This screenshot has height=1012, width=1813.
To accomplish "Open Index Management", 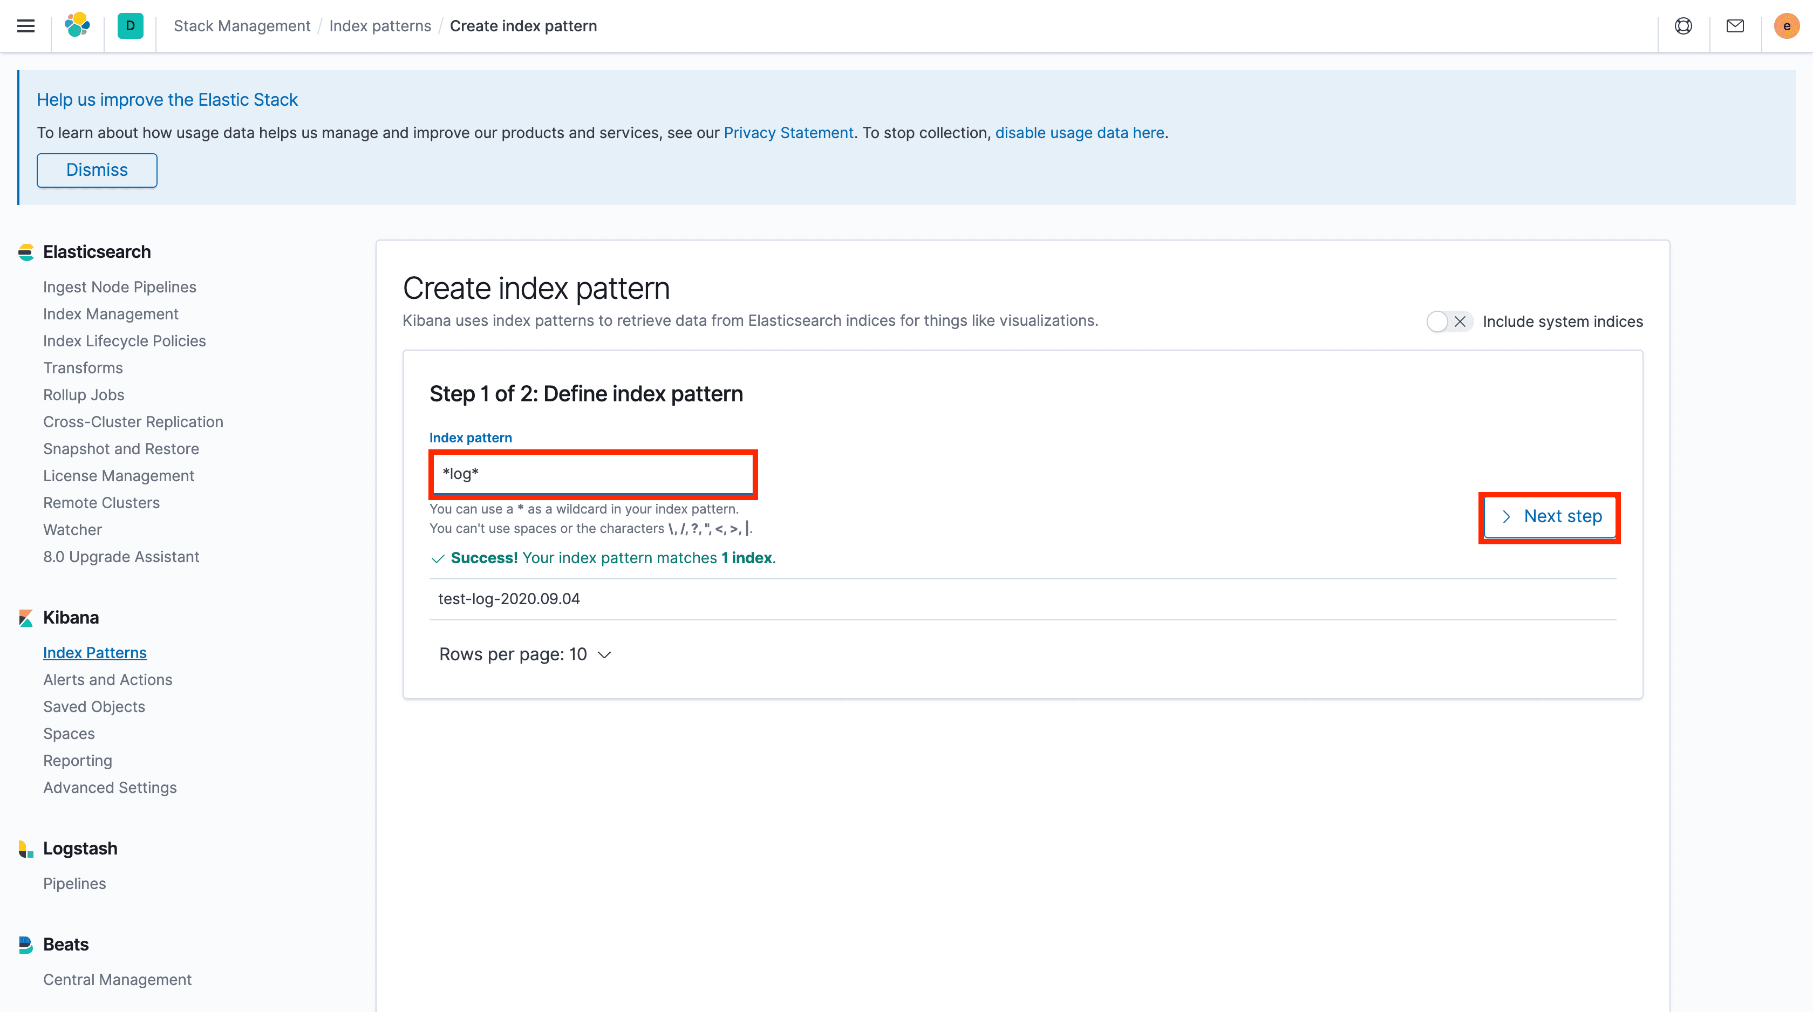I will click(111, 314).
